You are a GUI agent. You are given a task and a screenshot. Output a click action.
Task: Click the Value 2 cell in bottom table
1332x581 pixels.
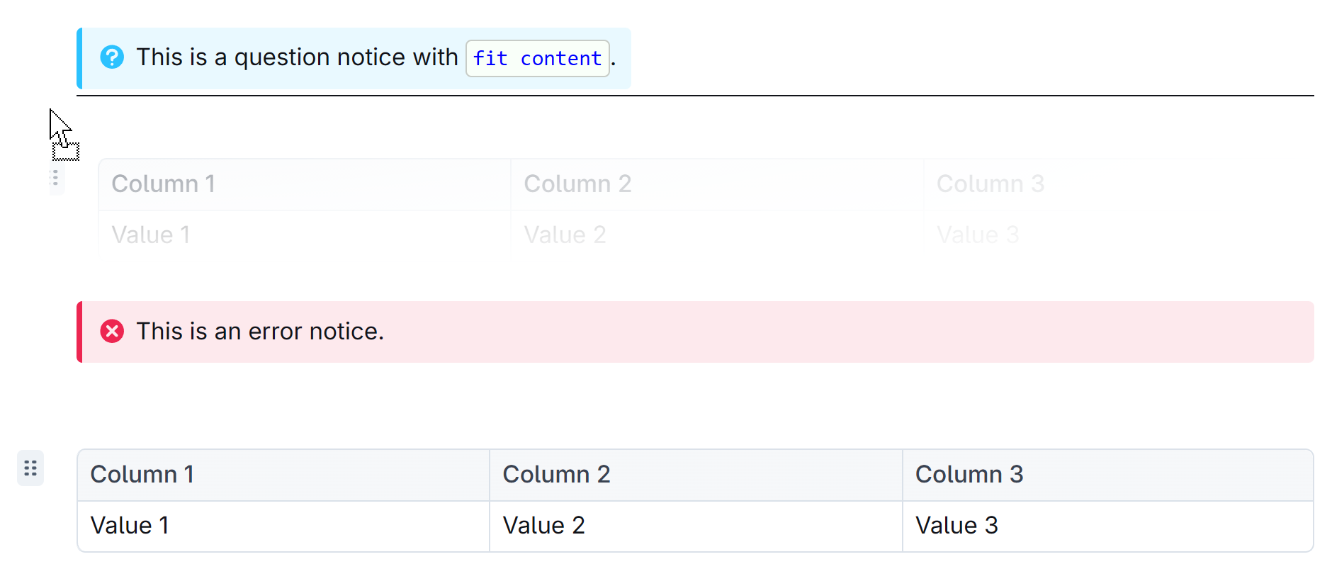(696, 526)
